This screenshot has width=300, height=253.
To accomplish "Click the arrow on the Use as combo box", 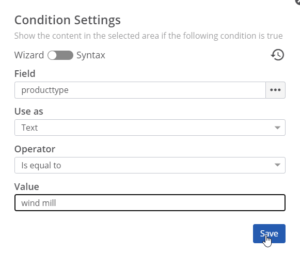I will click(277, 128).
